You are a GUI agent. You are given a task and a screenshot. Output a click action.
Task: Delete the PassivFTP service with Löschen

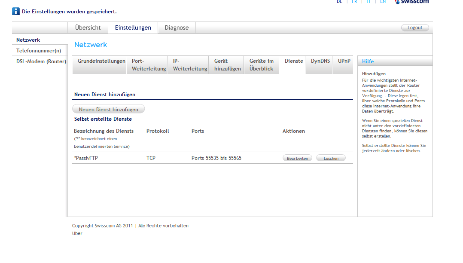pyautogui.click(x=331, y=158)
